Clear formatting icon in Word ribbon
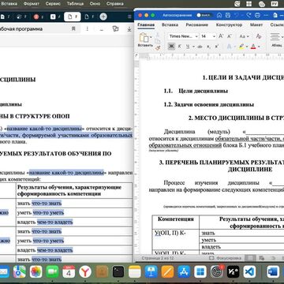The width and height of the screenshot is (284, 284). (x=259, y=36)
